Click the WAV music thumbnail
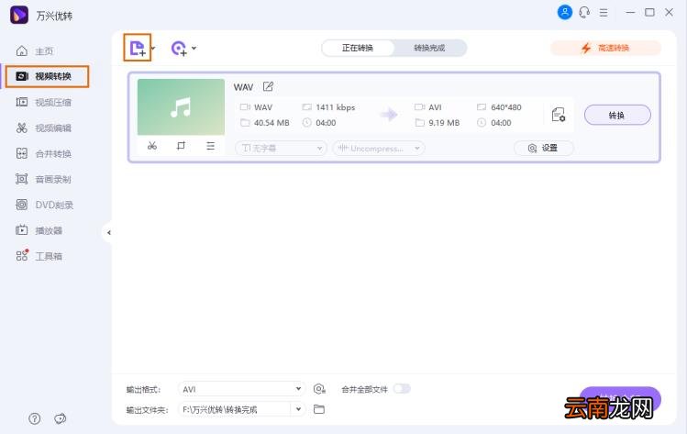The image size is (687, 434). pos(181,107)
